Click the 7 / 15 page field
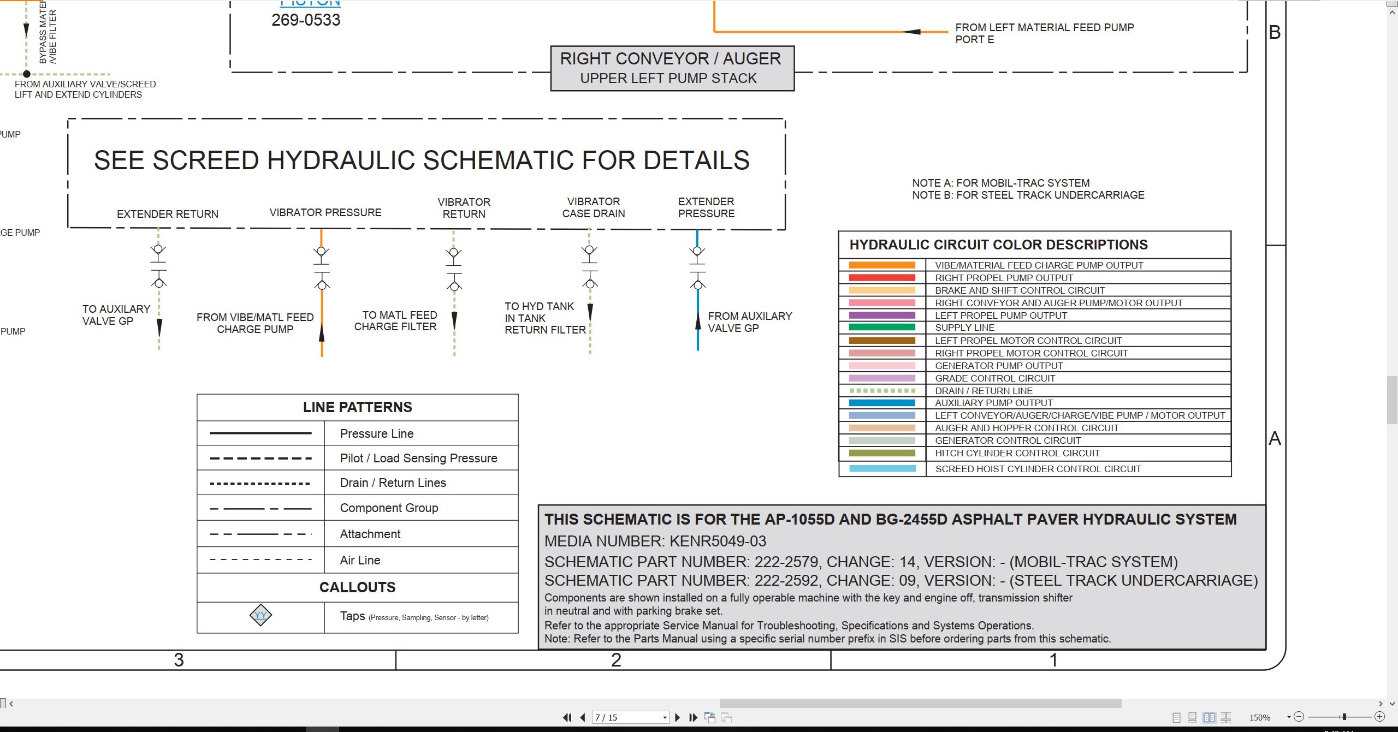 pyautogui.click(x=626, y=717)
